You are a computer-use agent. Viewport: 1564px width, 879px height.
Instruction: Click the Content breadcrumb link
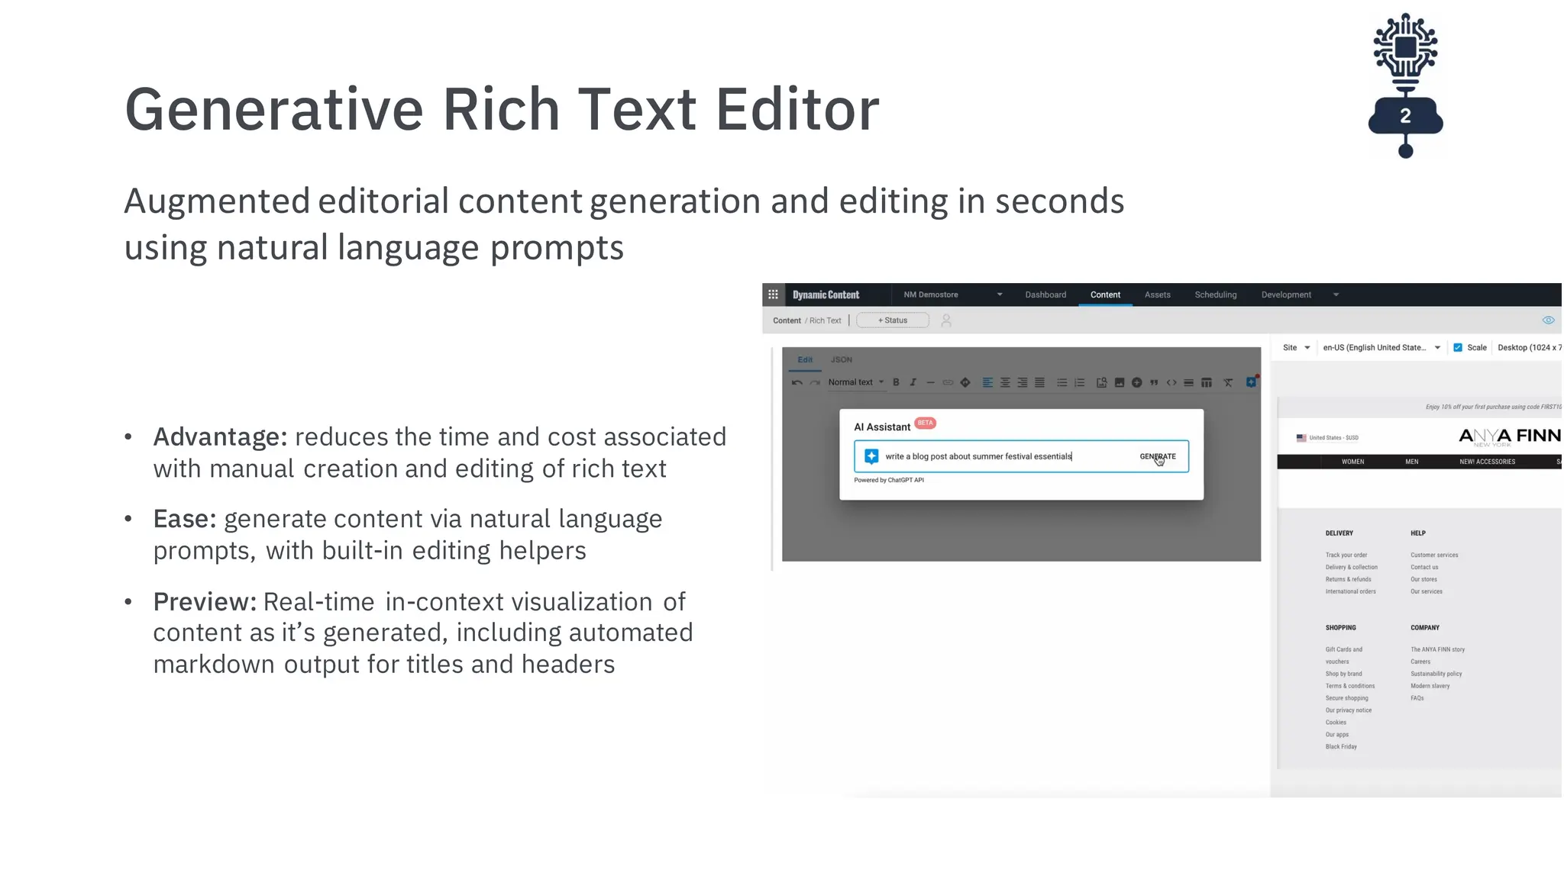[787, 320]
